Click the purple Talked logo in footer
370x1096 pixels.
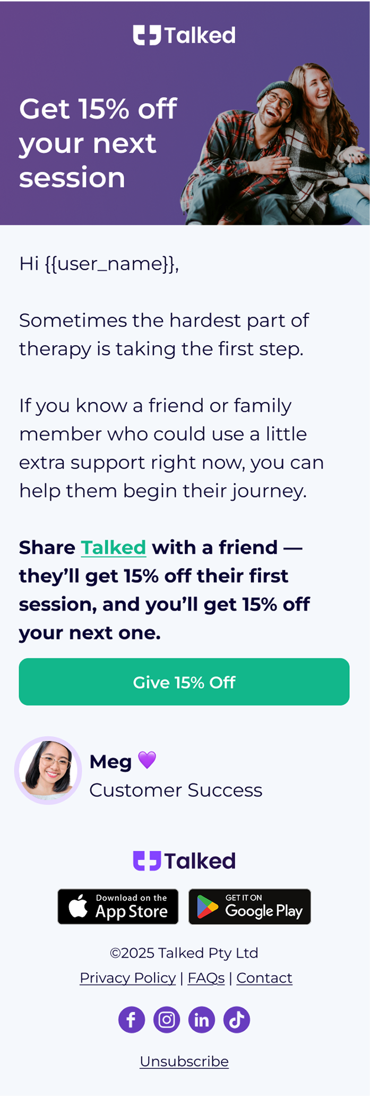[x=184, y=861]
